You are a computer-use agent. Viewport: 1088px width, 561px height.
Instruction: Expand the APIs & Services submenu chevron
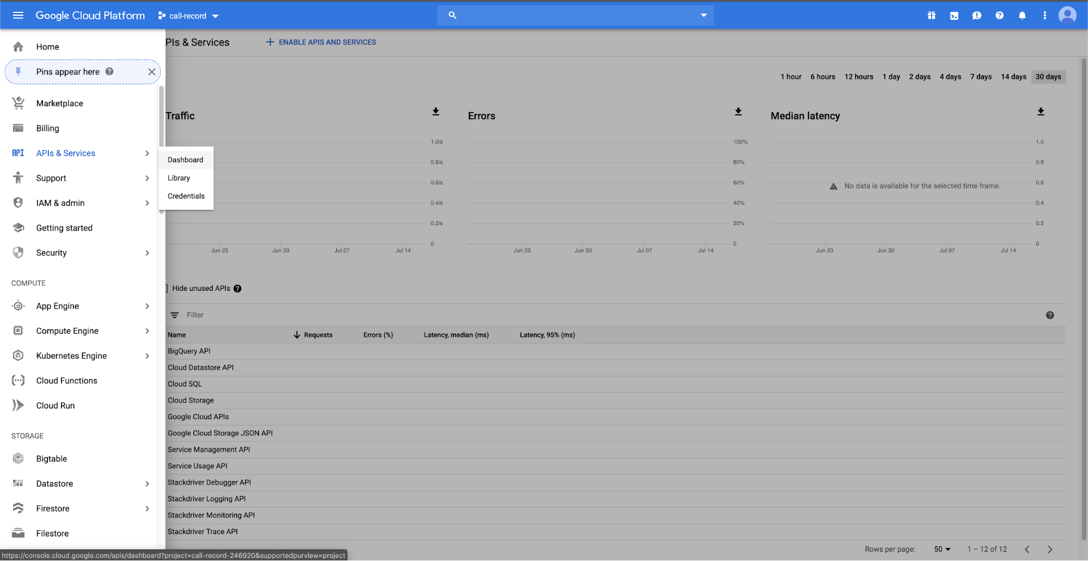(x=147, y=153)
